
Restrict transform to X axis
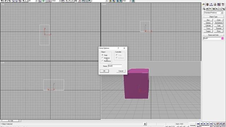point(66,1)
